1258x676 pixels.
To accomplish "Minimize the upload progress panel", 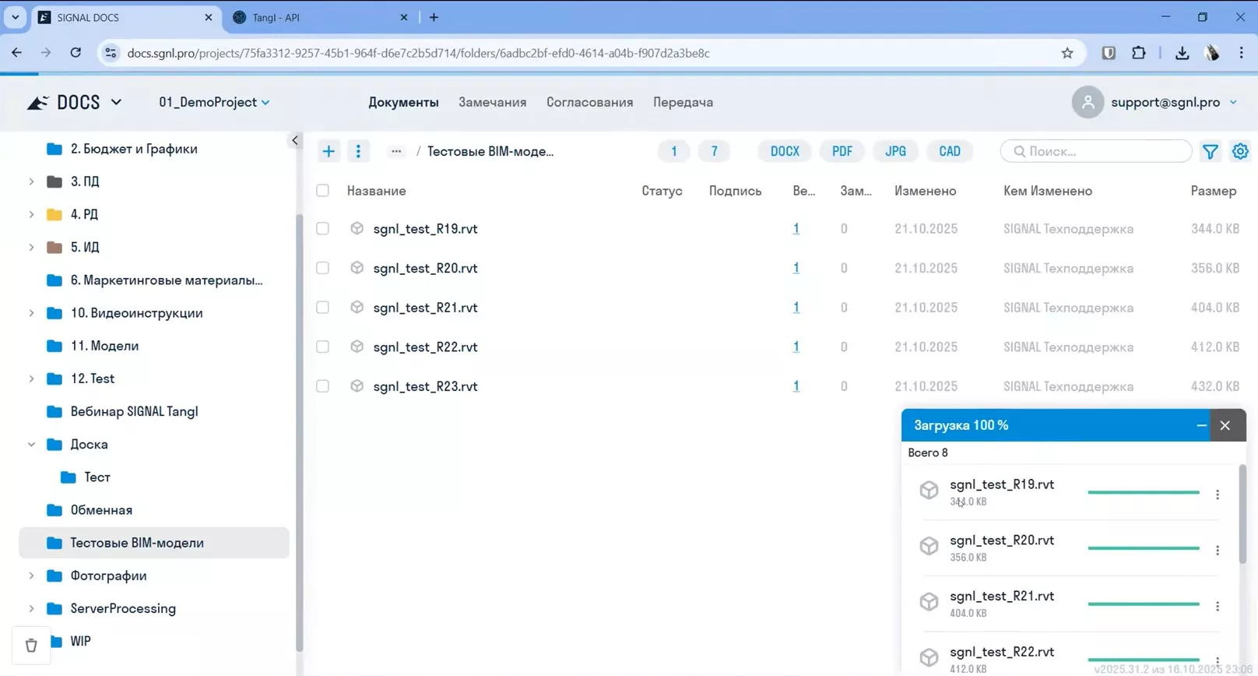I will tap(1201, 425).
